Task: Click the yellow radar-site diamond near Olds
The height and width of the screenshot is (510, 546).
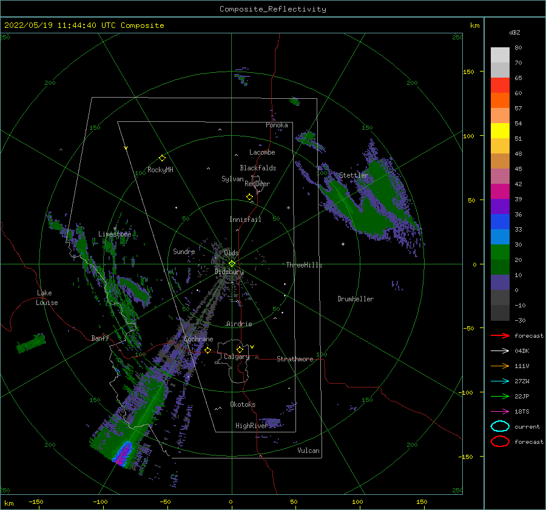Action: tap(232, 264)
